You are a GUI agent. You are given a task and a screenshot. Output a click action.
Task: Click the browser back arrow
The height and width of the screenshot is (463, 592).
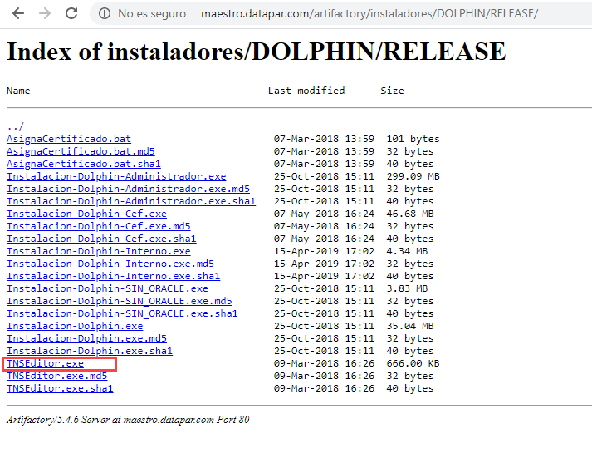coord(17,13)
